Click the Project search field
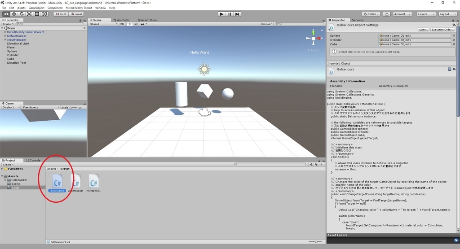Image resolution: width=460 pixels, height=249 pixels. 270,165
